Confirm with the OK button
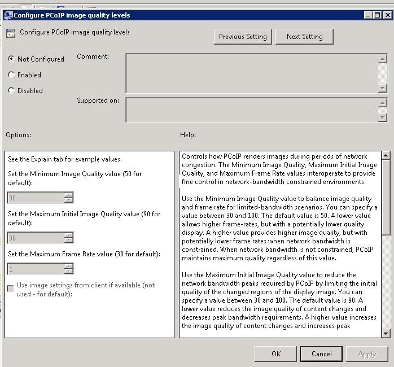This screenshot has width=394, height=367. point(275,354)
